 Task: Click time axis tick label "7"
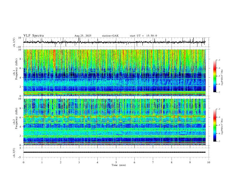[153, 162]
